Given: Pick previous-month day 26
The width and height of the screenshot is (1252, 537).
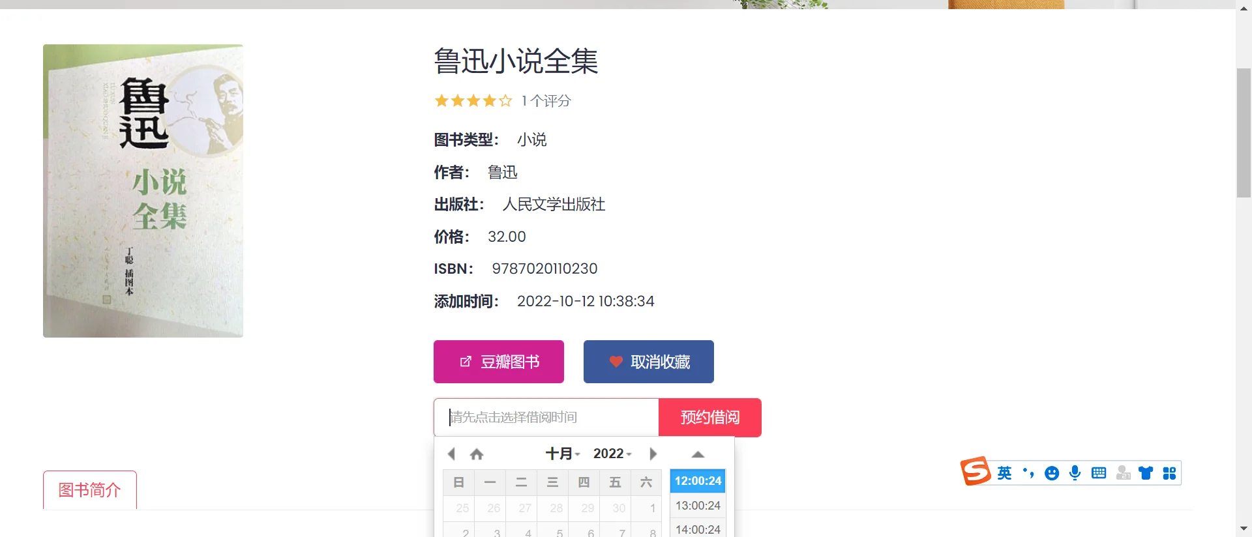Looking at the screenshot, I should [490, 508].
